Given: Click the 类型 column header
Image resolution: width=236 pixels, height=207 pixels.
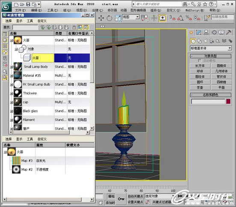Looking at the screenshot, I should click(x=61, y=33).
